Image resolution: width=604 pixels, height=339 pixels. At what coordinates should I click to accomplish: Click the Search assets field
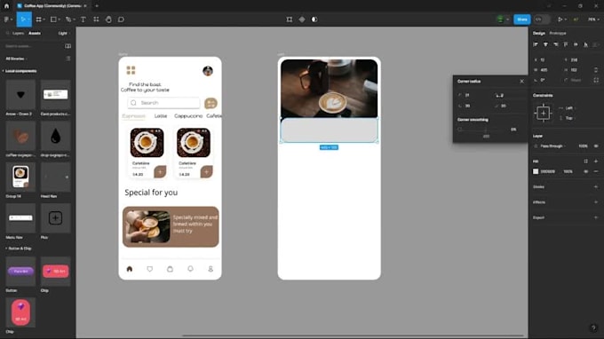click(33, 46)
